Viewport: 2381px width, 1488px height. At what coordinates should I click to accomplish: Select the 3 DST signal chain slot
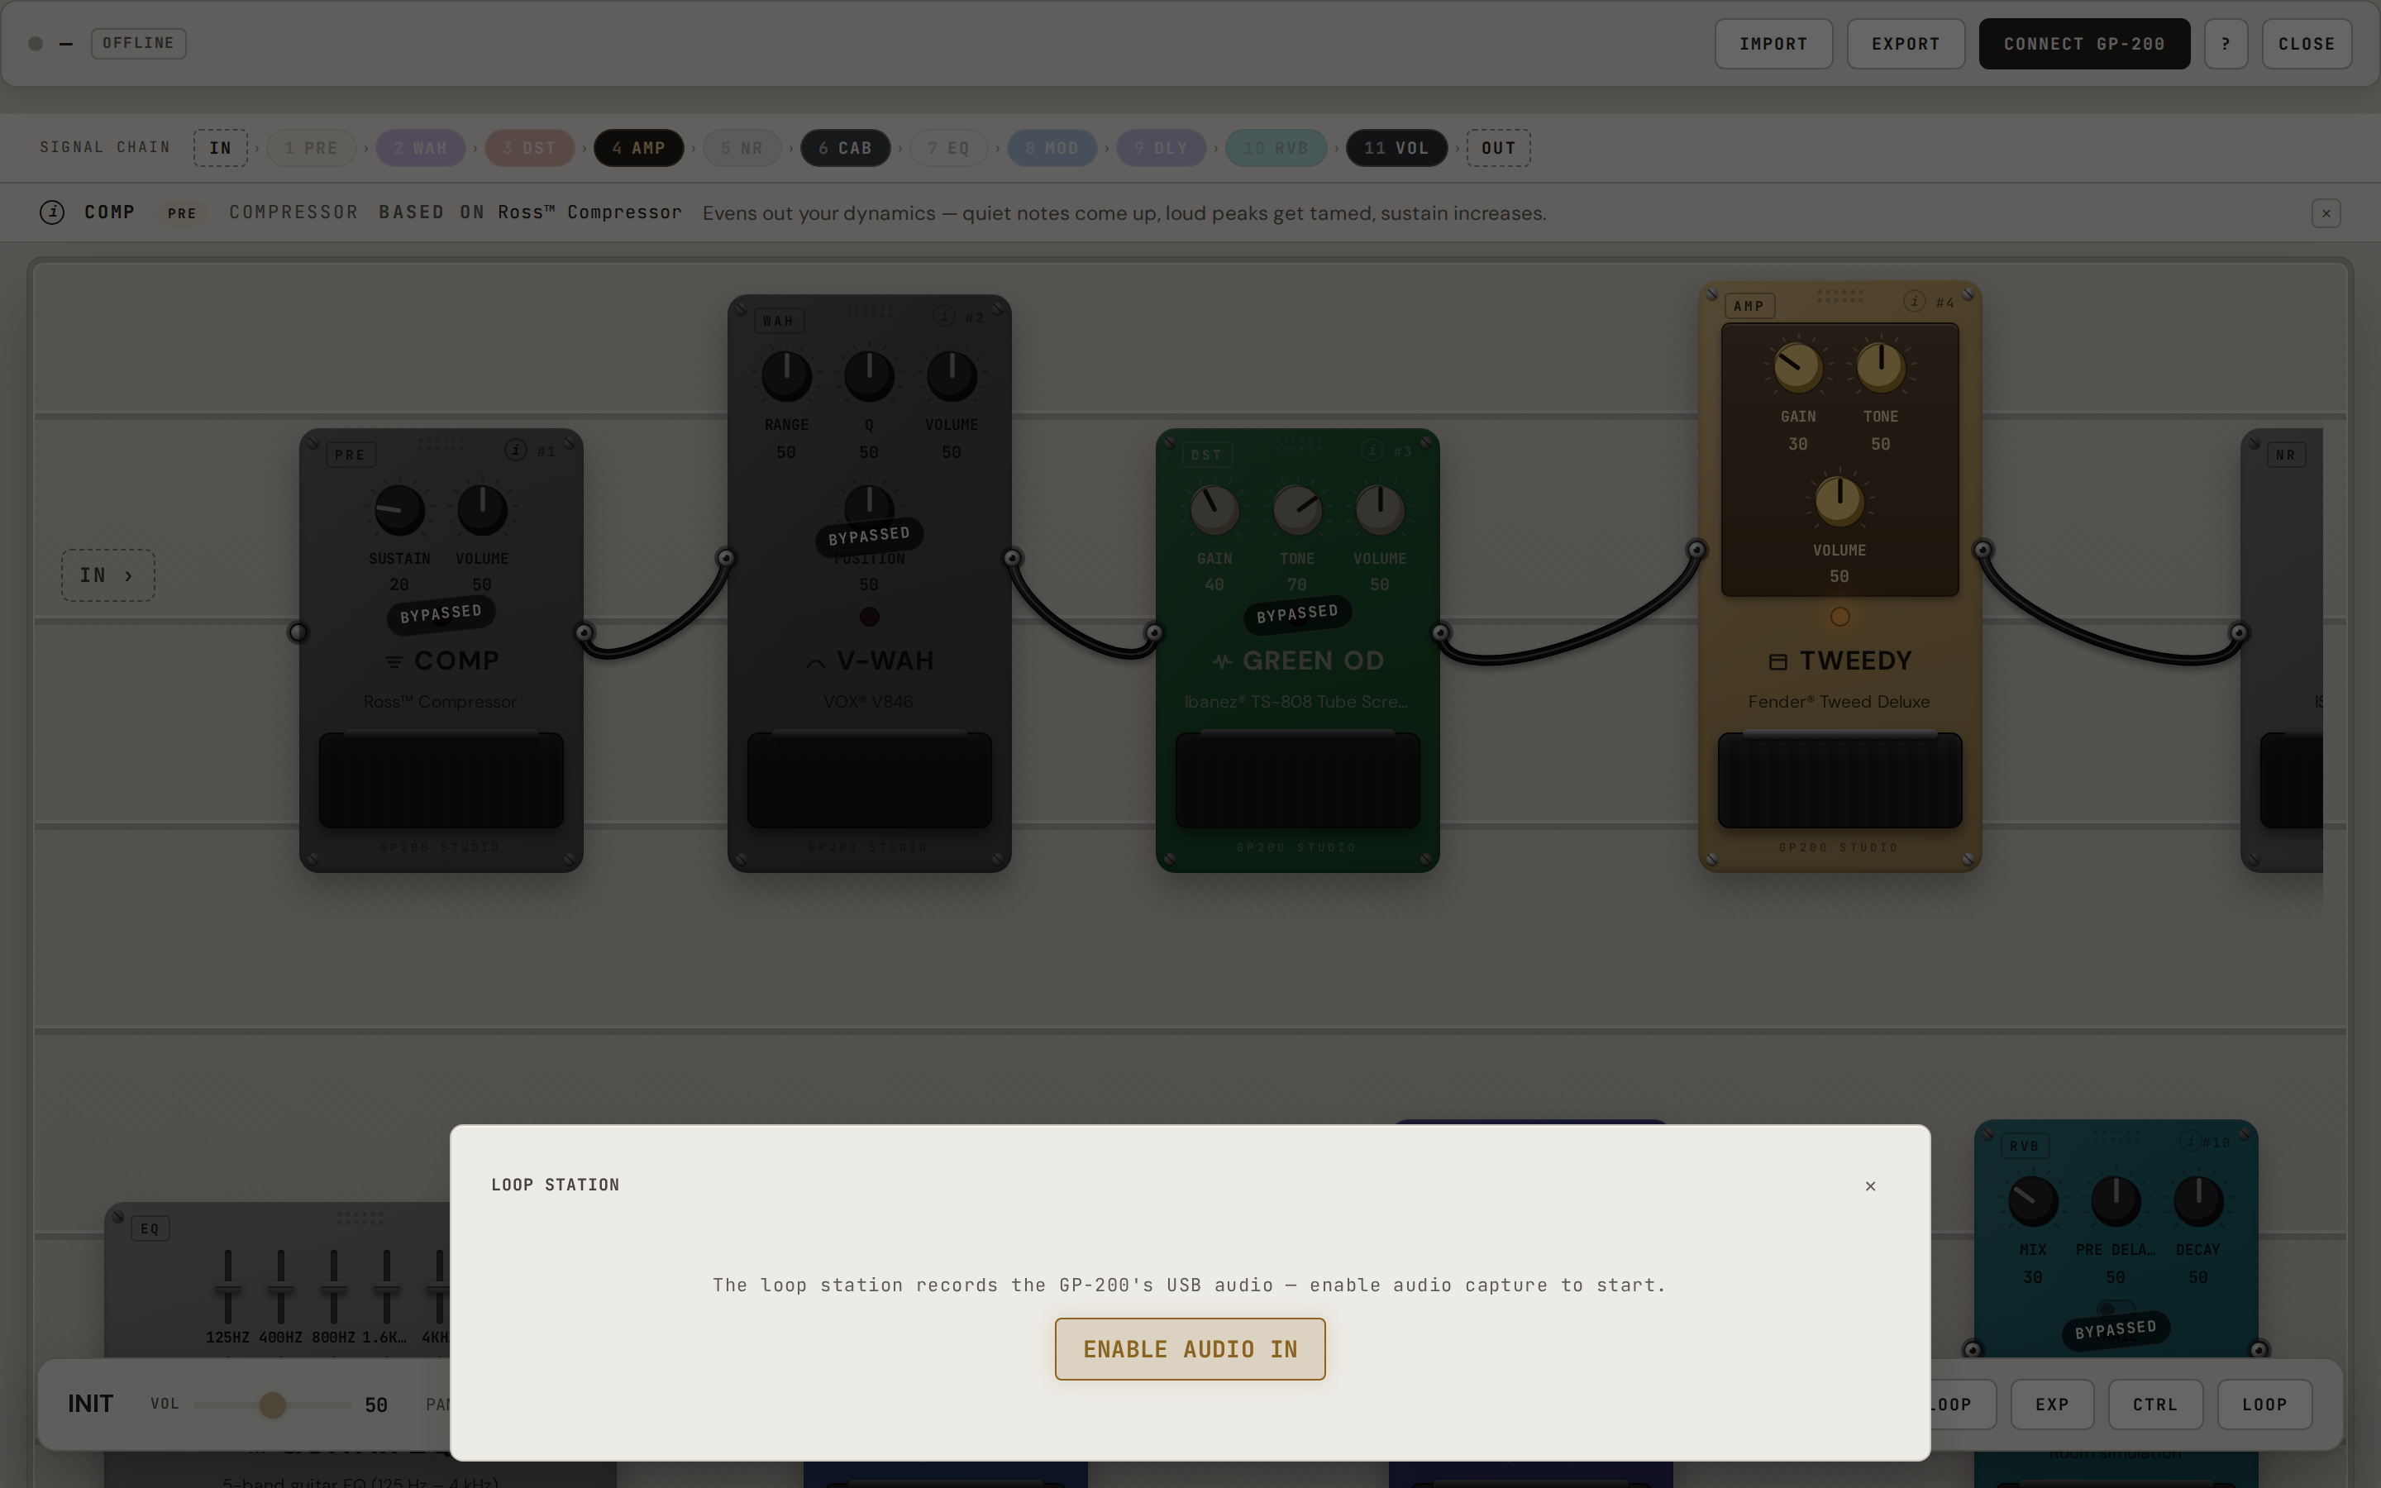[x=529, y=148]
